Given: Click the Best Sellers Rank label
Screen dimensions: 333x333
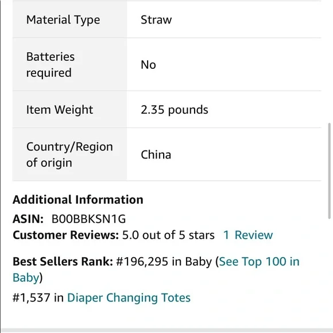Looking at the screenshot, I should 63,261.
